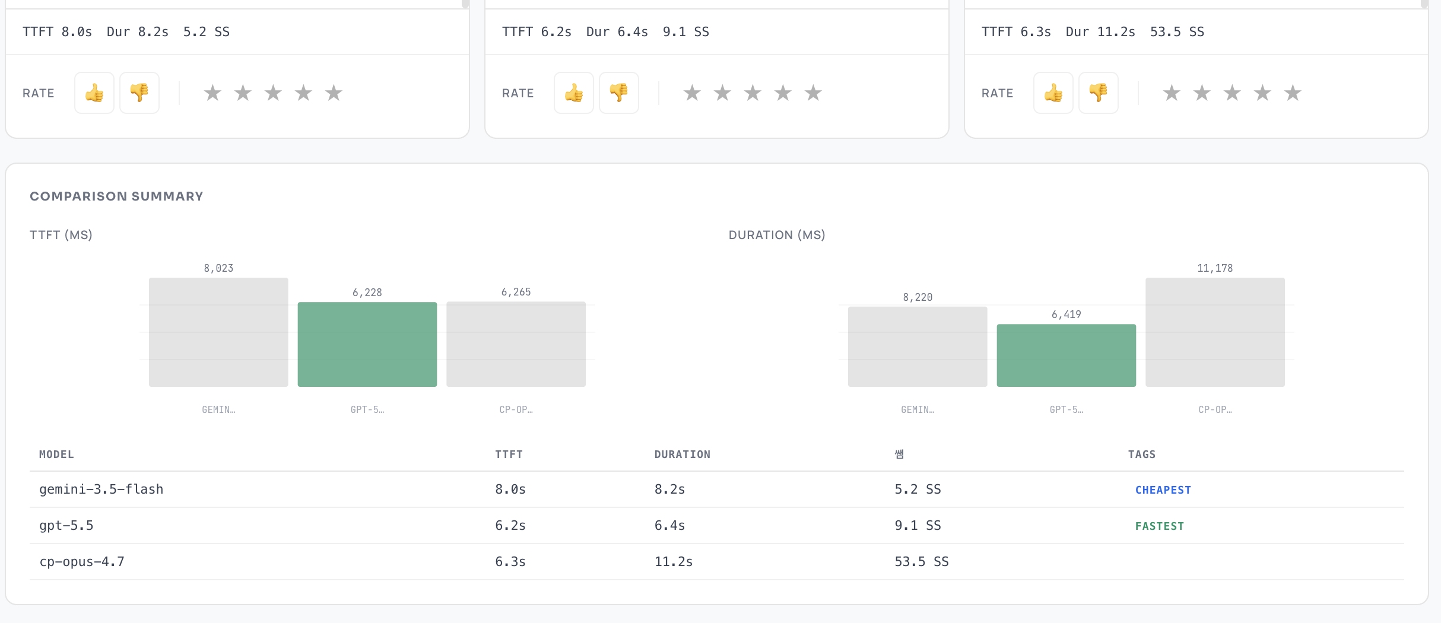Click the DURATION (MS) chart title
Viewport: 1441px width, 623px height.
(777, 235)
